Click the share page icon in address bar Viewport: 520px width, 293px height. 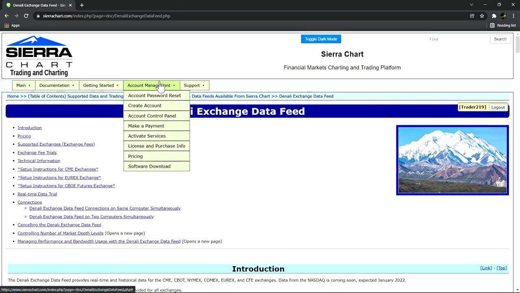(x=472, y=16)
